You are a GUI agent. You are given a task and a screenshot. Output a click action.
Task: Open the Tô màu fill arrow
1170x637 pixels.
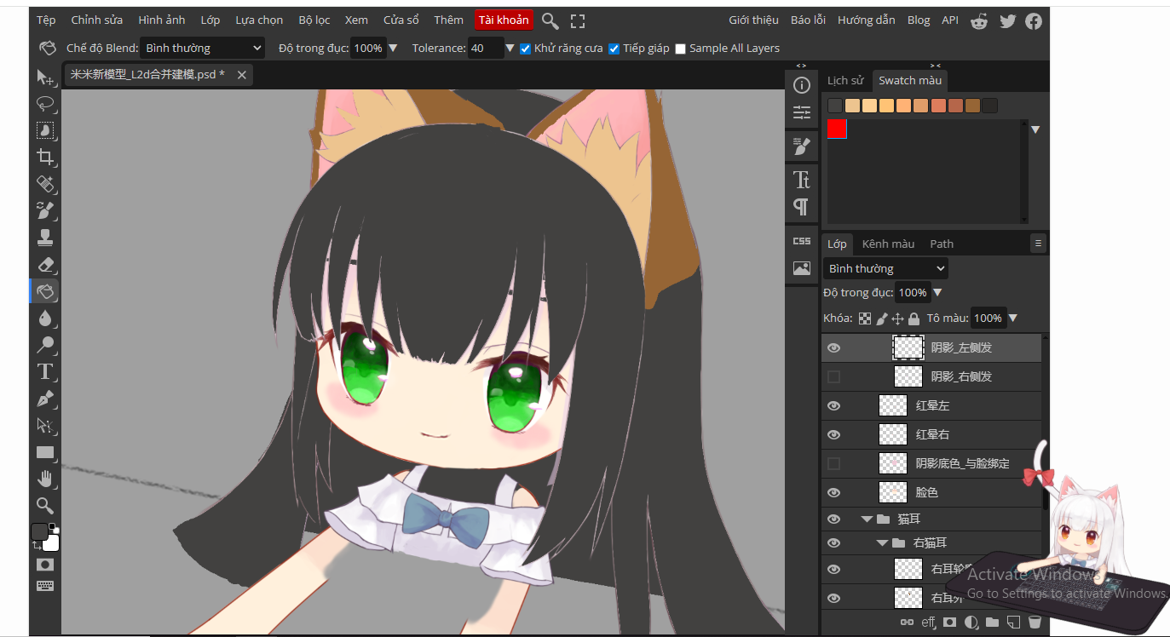[1013, 318]
